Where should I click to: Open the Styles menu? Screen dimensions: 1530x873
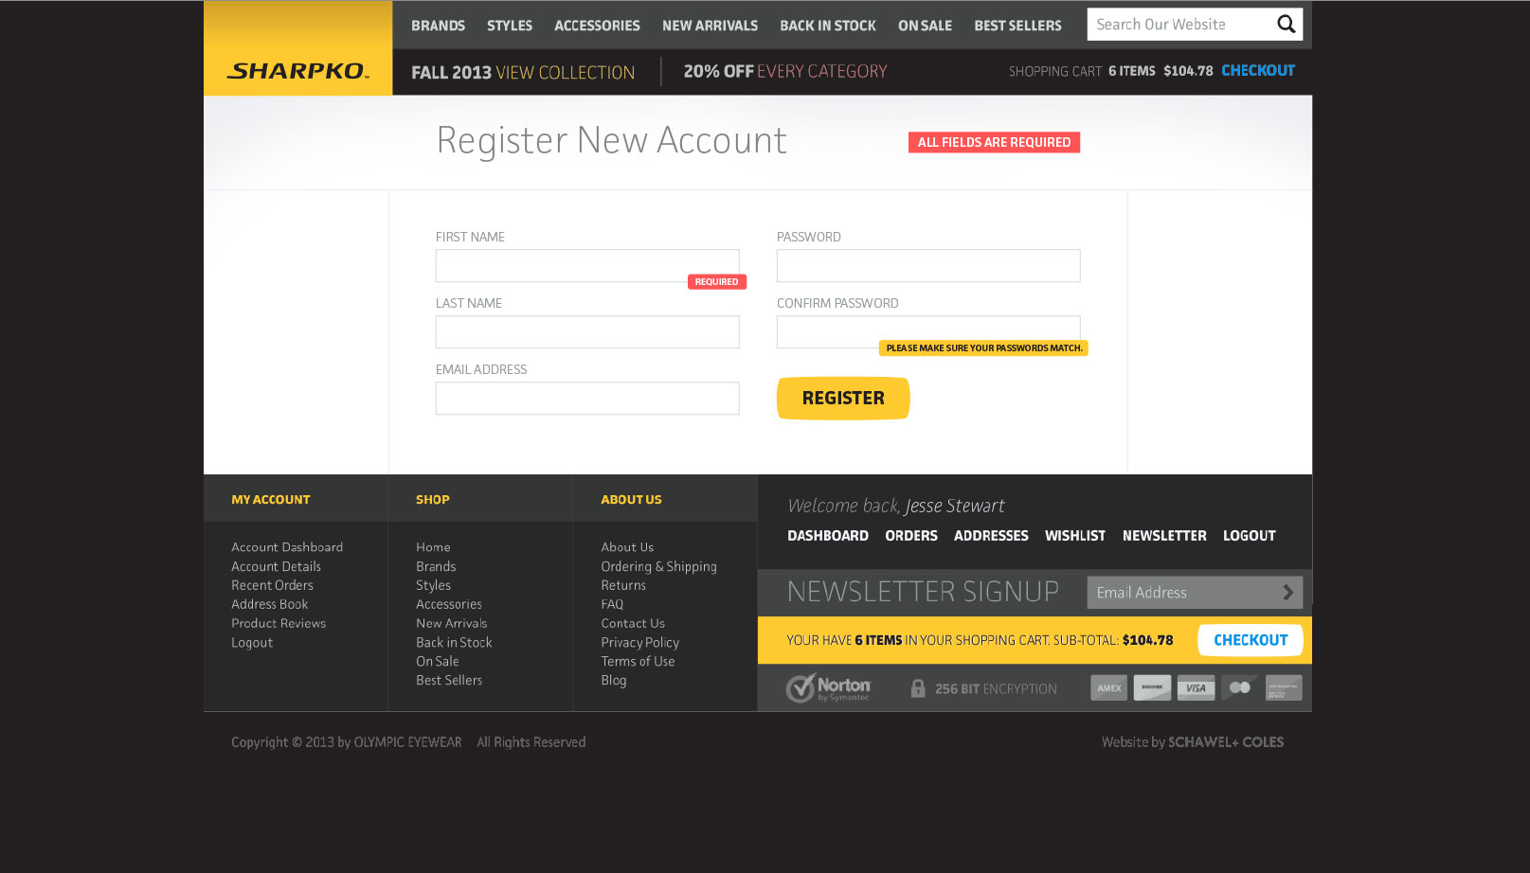tap(510, 26)
